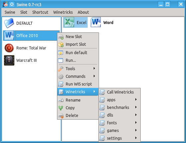The image size is (186, 143).
Task: Click the settings script icon
Action: (102, 138)
